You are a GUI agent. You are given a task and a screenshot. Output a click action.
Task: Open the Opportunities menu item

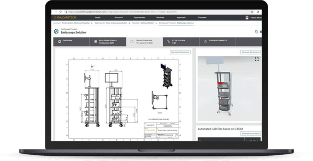coord(140,17)
